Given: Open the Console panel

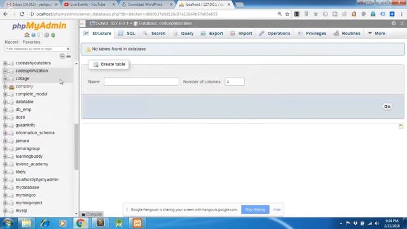Looking at the screenshot, I should [x=92, y=214].
